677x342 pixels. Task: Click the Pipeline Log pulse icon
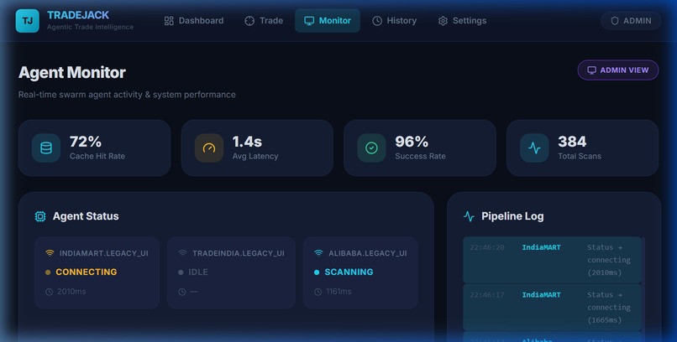click(x=469, y=216)
